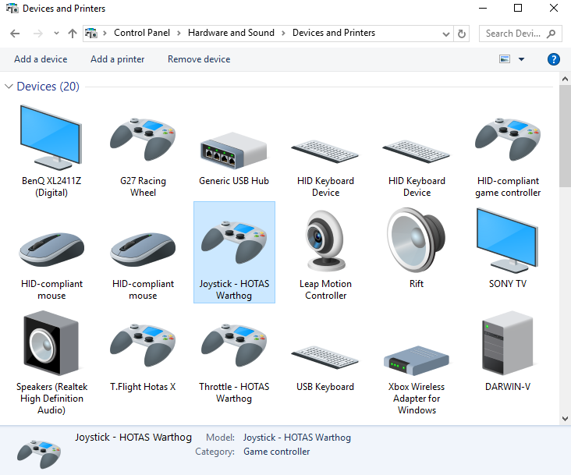Click the forward navigation arrow
571x475 pixels.
click(38, 34)
